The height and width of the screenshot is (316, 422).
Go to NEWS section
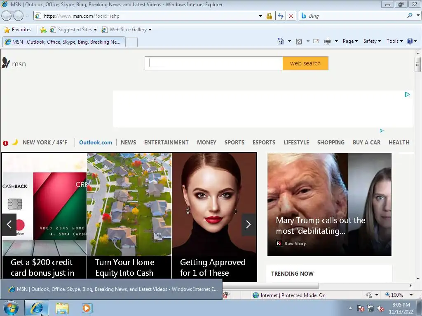[129, 142]
